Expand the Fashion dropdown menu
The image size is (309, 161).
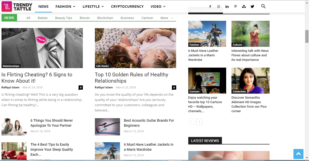point(65,7)
